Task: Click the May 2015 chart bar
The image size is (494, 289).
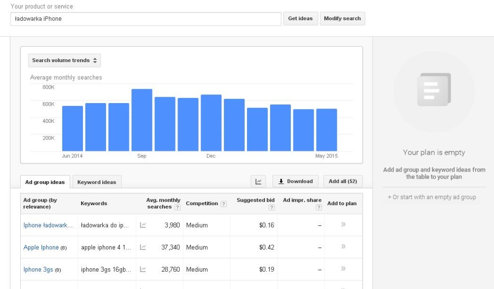Action: 327,130
